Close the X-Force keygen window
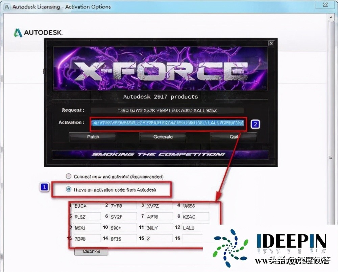The height and width of the screenshot is (272, 338). coord(271,43)
